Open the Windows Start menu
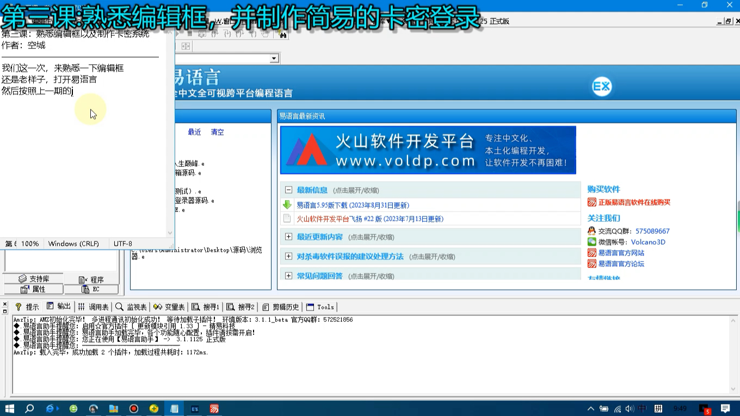Image resolution: width=740 pixels, height=416 pixels. (9, 408)
